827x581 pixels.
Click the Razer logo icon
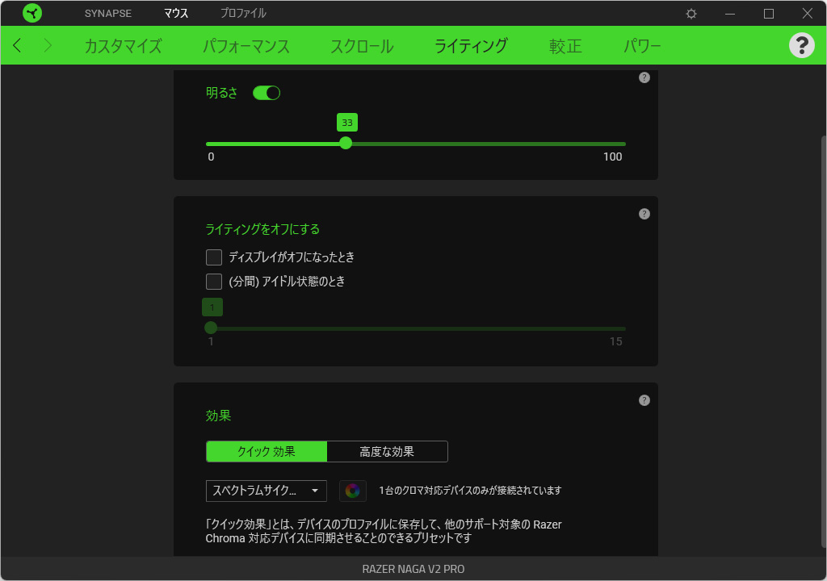(32, 13)
